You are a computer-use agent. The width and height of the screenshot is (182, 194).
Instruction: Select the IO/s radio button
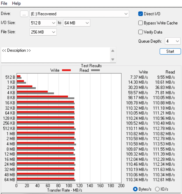157,189
